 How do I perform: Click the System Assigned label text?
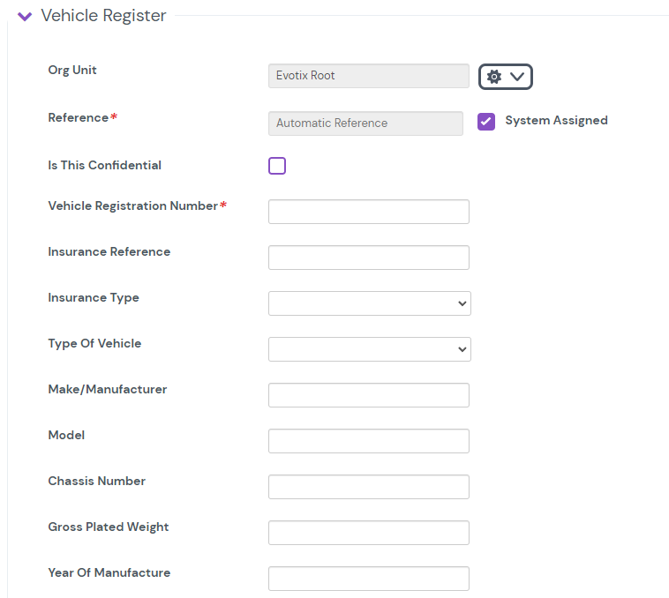coord(556,121)
